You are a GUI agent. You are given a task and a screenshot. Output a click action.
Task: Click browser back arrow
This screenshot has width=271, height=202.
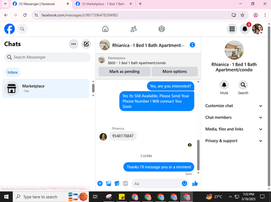click(x=6, y=15)
